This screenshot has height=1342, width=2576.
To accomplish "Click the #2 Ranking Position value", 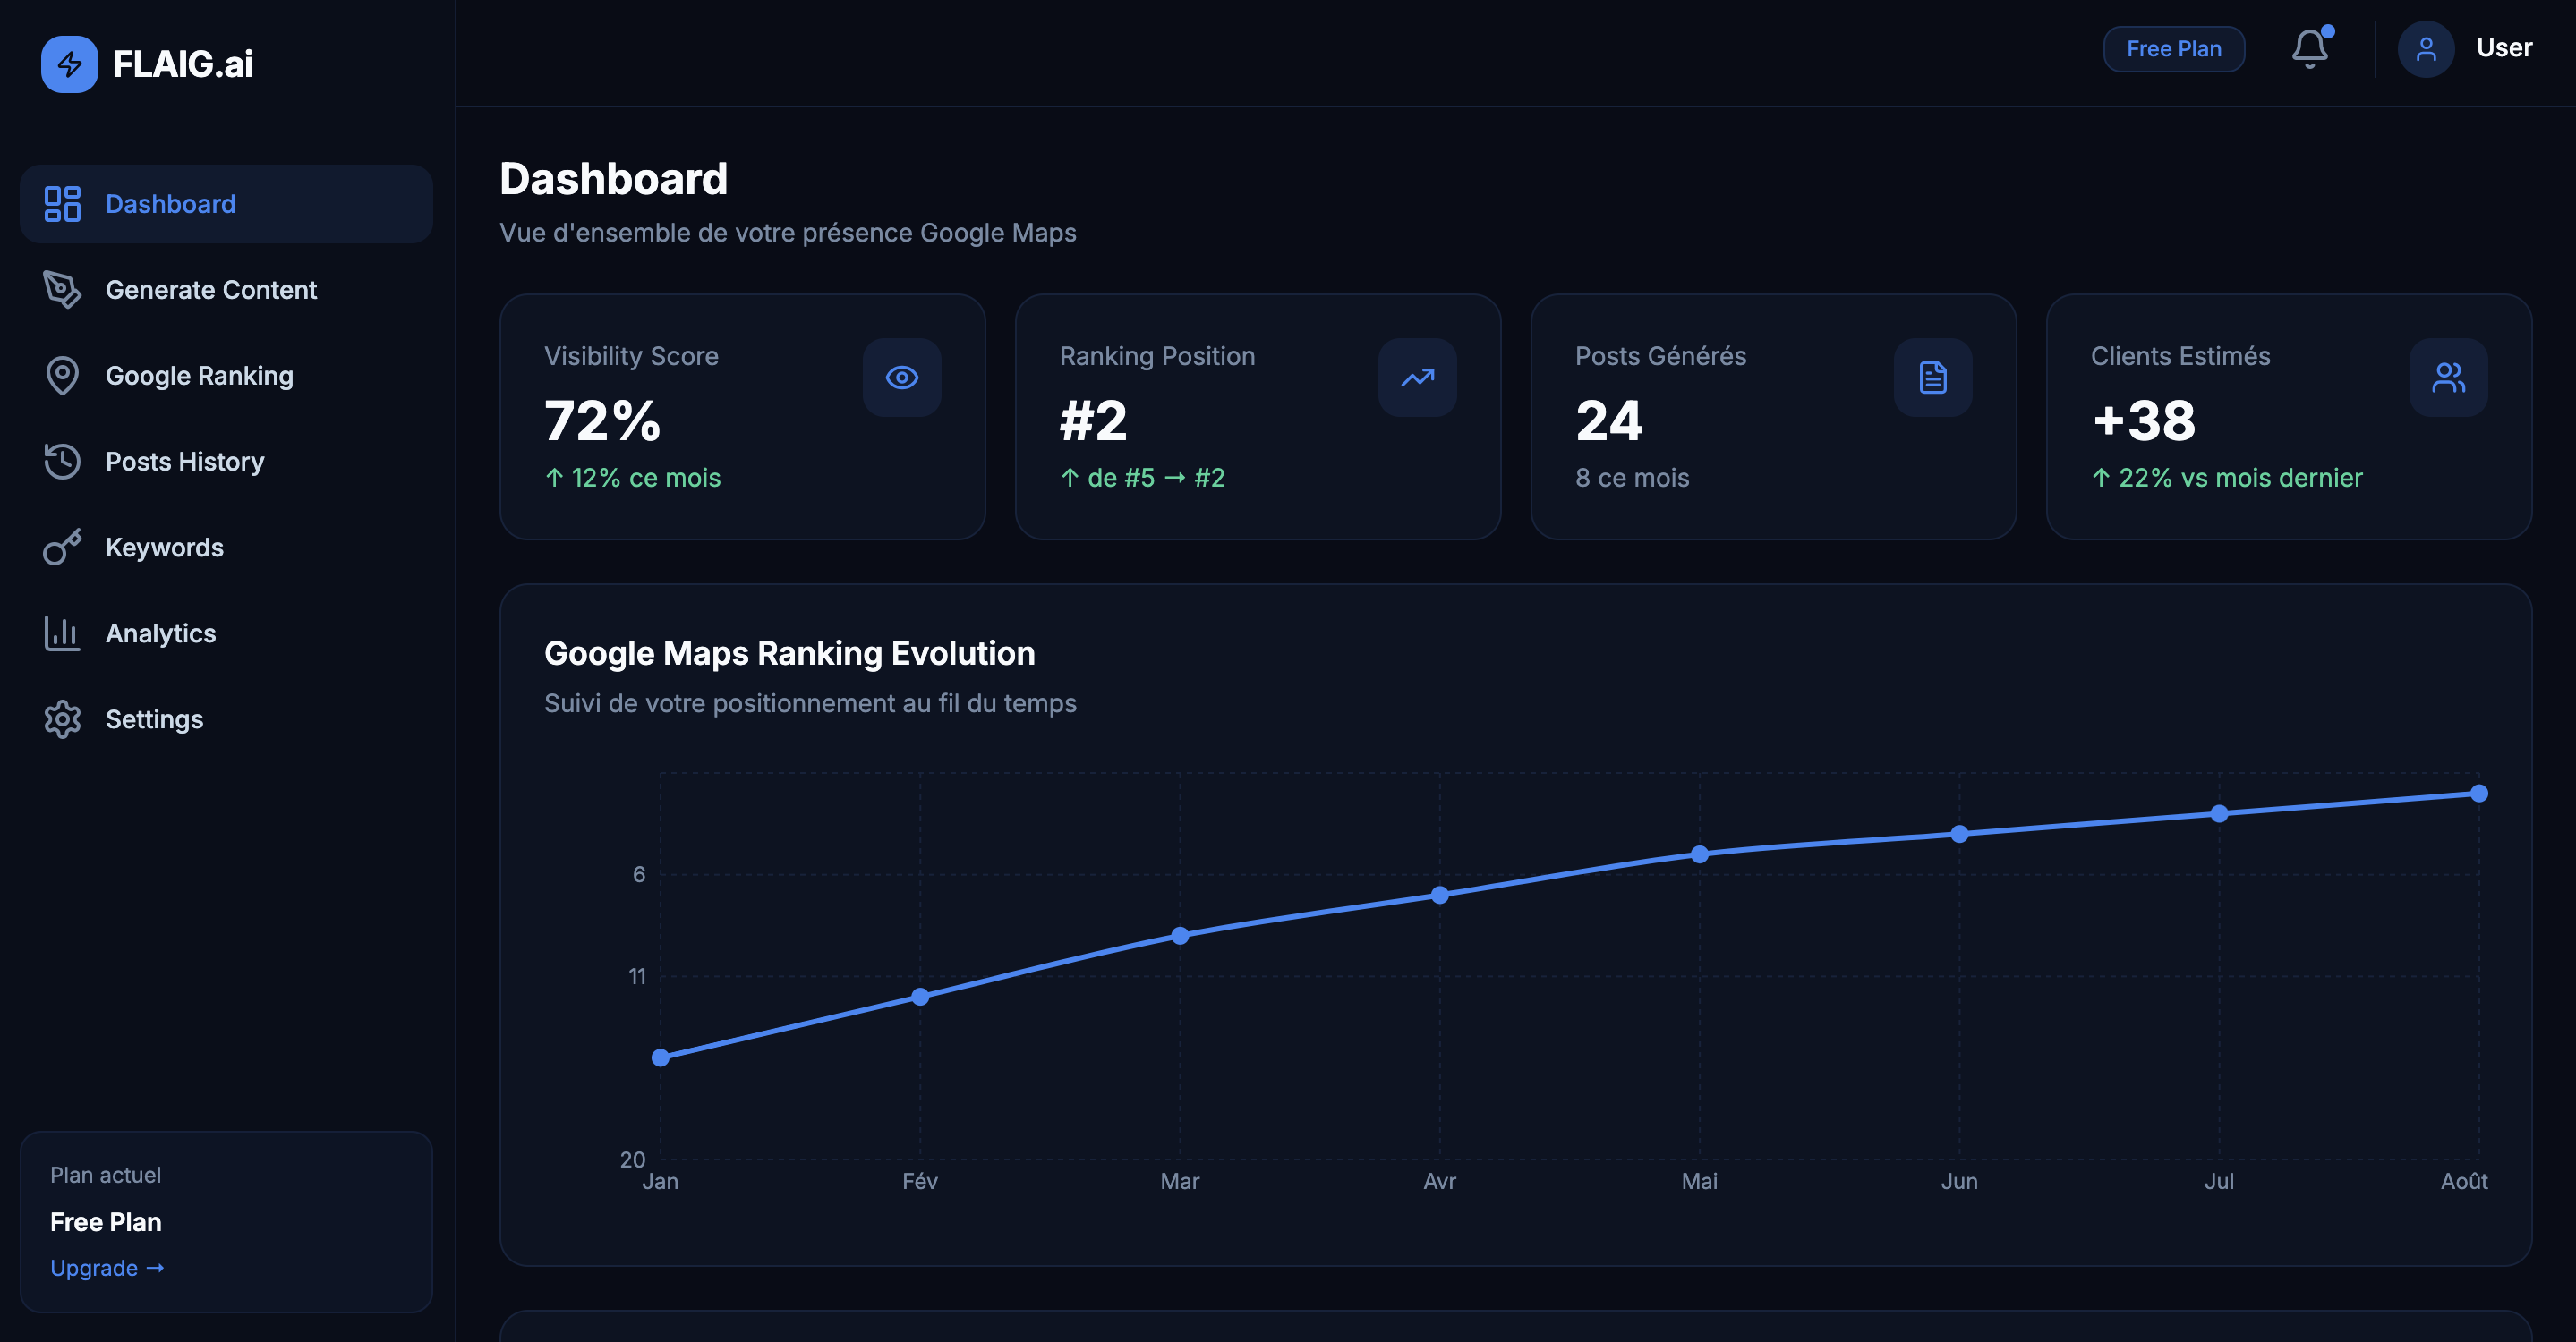I will click(1093, 420).
